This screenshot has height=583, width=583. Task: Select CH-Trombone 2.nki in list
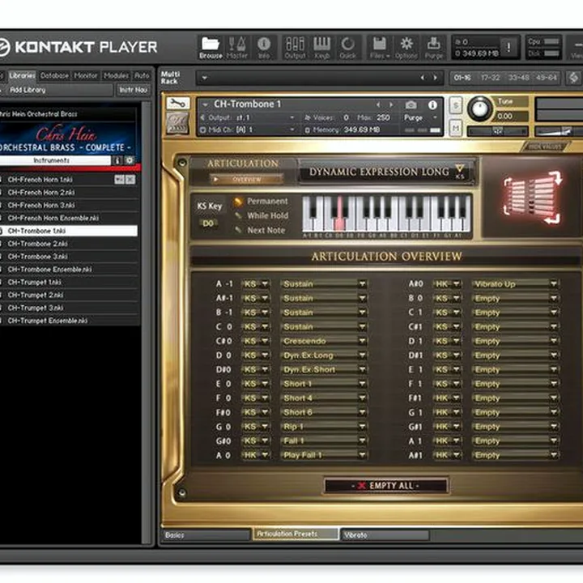click(x=69, y=244)
